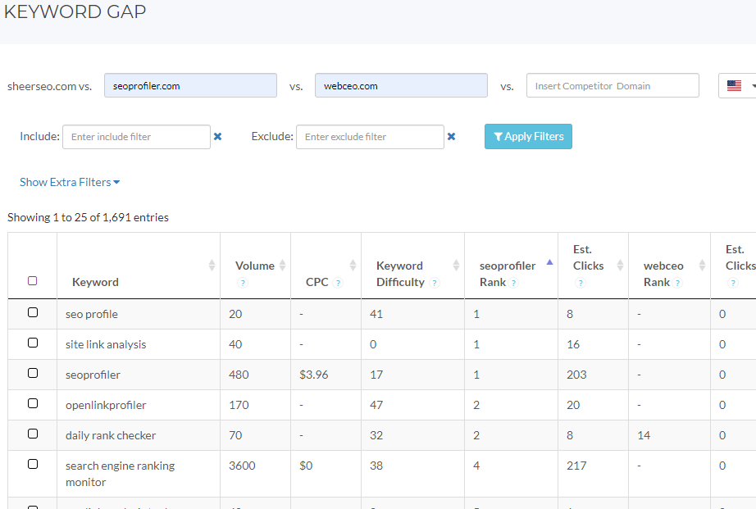Open the Volume column help icon
Viewport: 756px width, 509px height.
(x=243, y=283)
